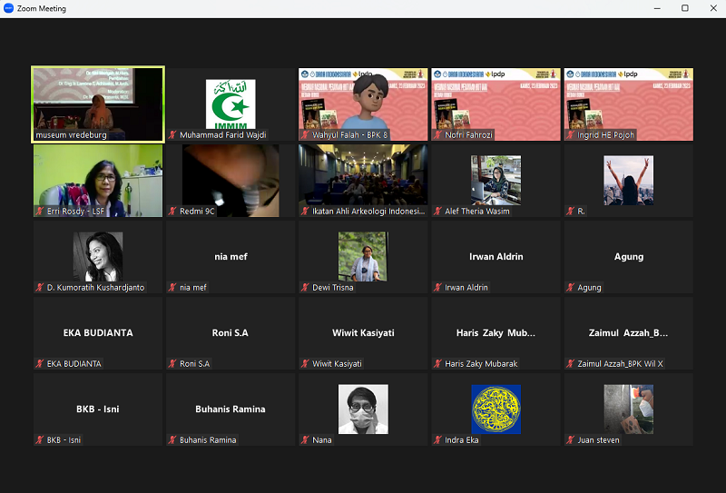Image resolution: width=726 pixels, height=493 pixels.
Task: Minimize the Zoom Meeting window
Action: (x=657, y=8)
